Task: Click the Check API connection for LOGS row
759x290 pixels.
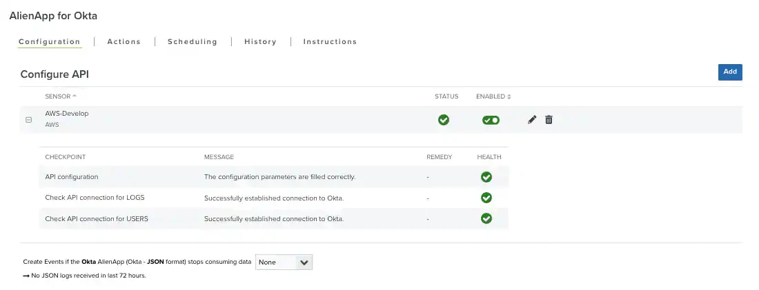Action: [95, 198]
